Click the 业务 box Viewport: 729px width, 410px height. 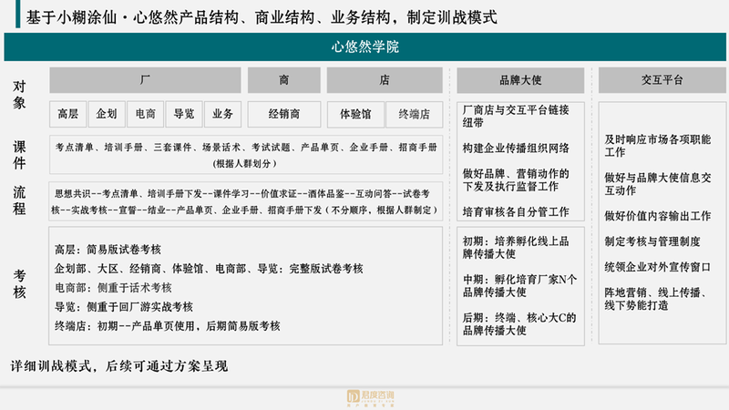pyautogui.click(x=222, y=114)
